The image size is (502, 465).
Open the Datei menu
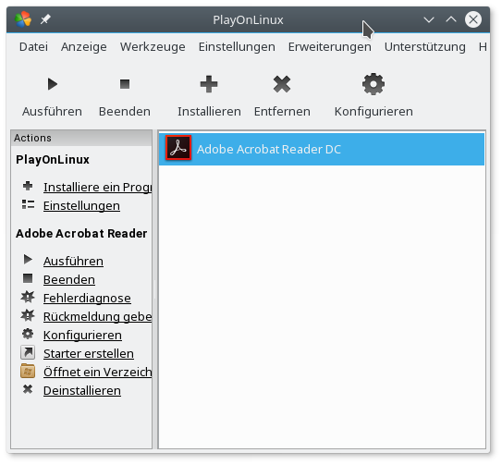pos(33,47)
